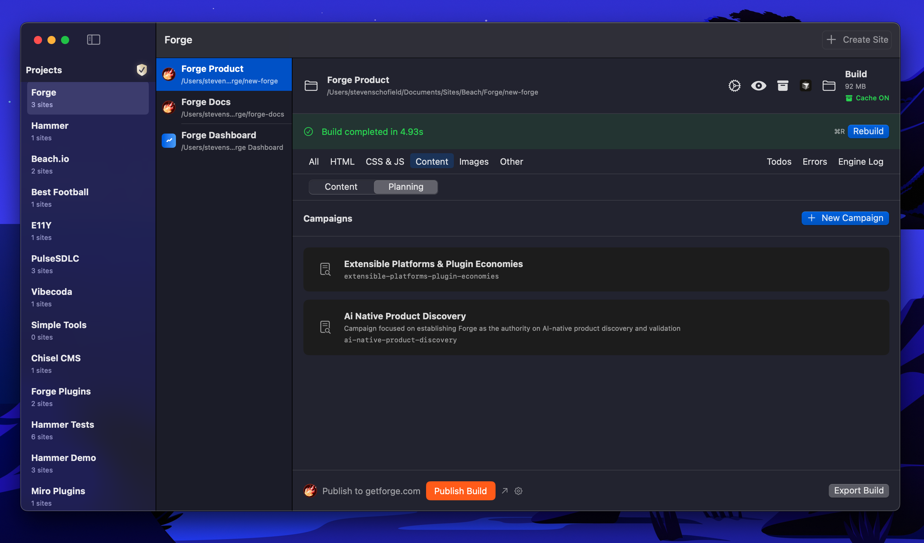Open the Errors tab

(x=815, y=161)
